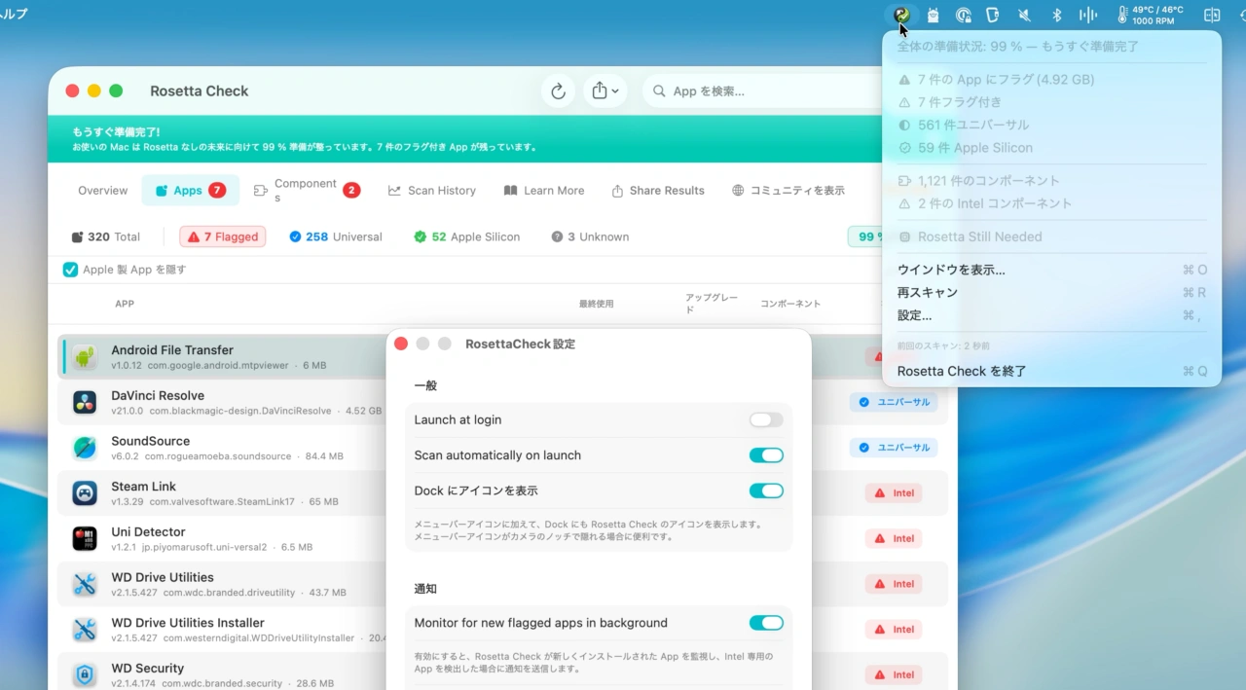
Task: Click the WD Drive Utilities Installer icon
Action: click(x=85, y=630)
